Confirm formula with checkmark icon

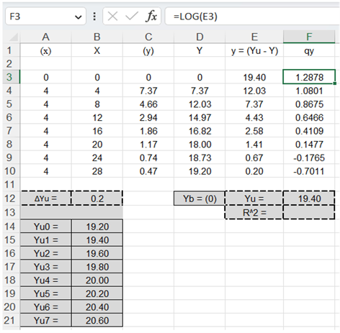click(x=132, y=17)
